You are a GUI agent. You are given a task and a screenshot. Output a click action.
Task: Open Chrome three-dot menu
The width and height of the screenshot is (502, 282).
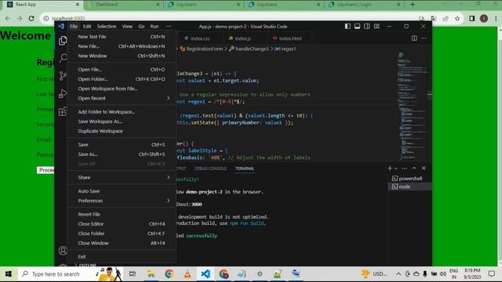[x=496, y=19]
